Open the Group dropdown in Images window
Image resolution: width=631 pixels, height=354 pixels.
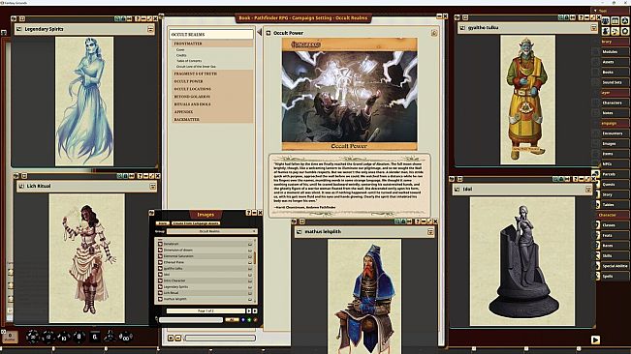point(212,231)
